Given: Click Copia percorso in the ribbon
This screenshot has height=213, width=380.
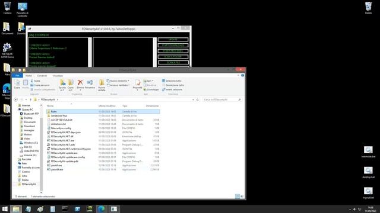Looking at the screenshot, I should (40, 85).
